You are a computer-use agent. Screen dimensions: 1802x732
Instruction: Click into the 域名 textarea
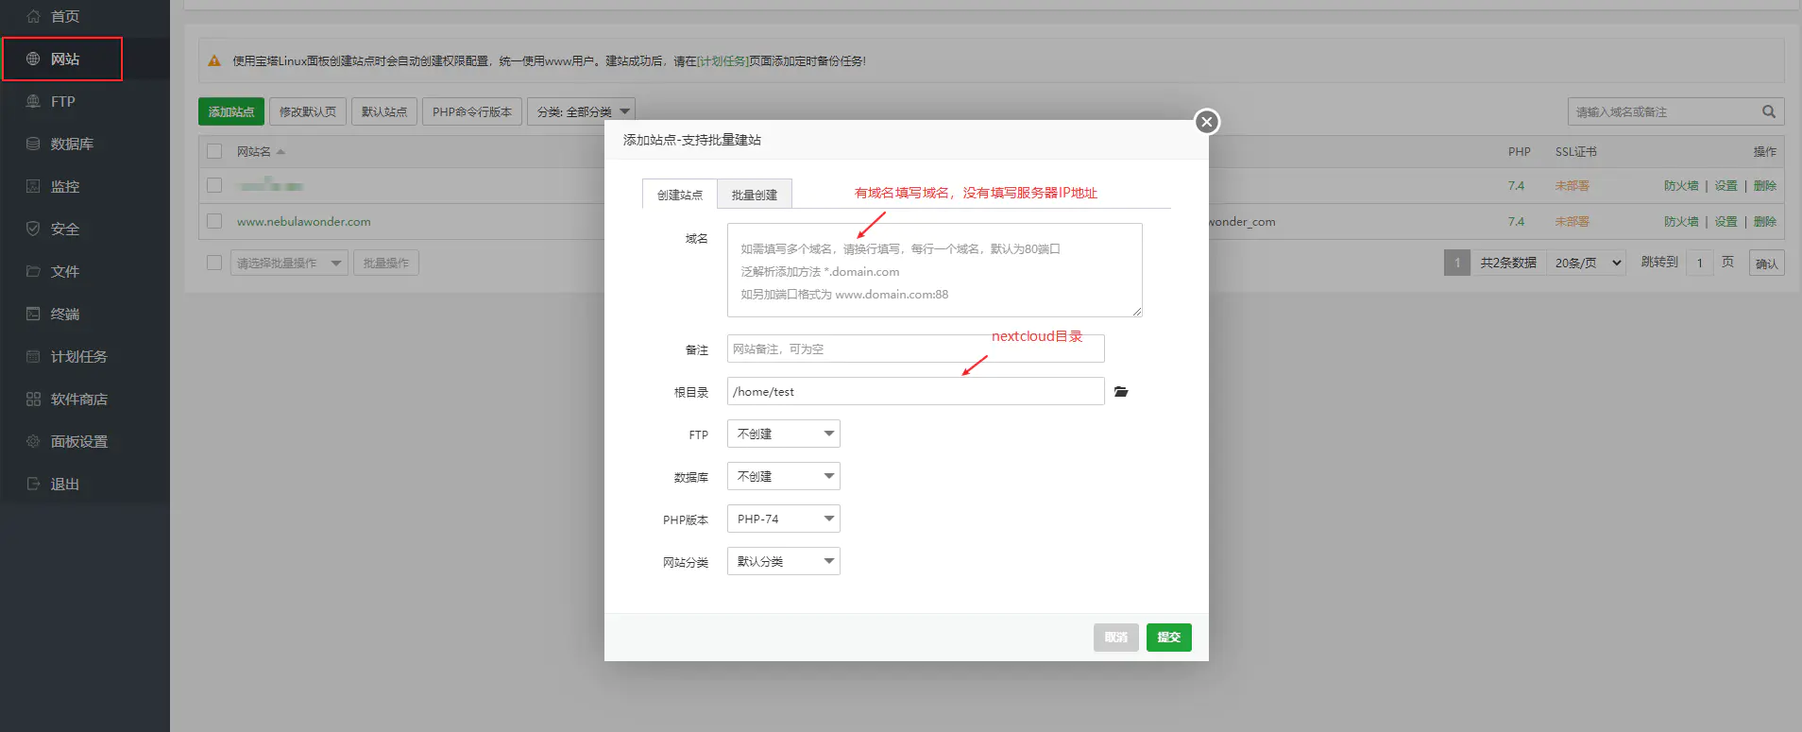pos(935,270)
